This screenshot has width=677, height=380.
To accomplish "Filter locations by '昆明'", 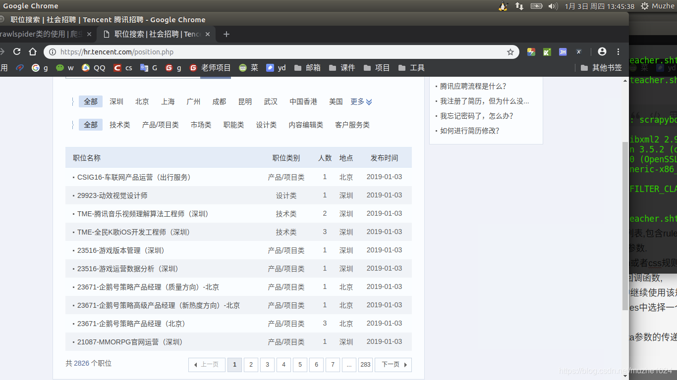I will click(x=245, y=101).
